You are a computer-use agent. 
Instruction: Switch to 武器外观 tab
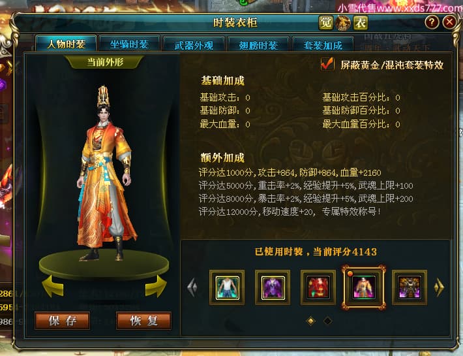click(x=194, y=45)
